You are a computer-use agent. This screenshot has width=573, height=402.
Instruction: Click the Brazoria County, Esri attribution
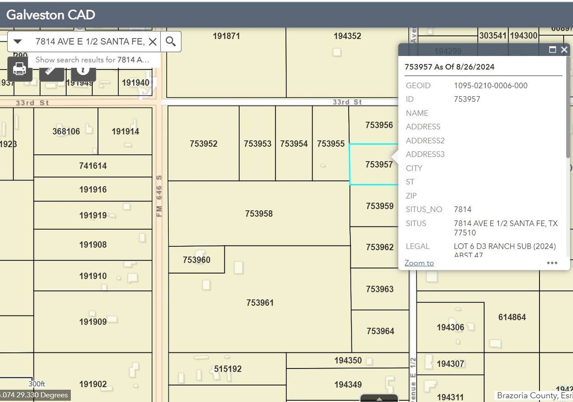[534, 396]
